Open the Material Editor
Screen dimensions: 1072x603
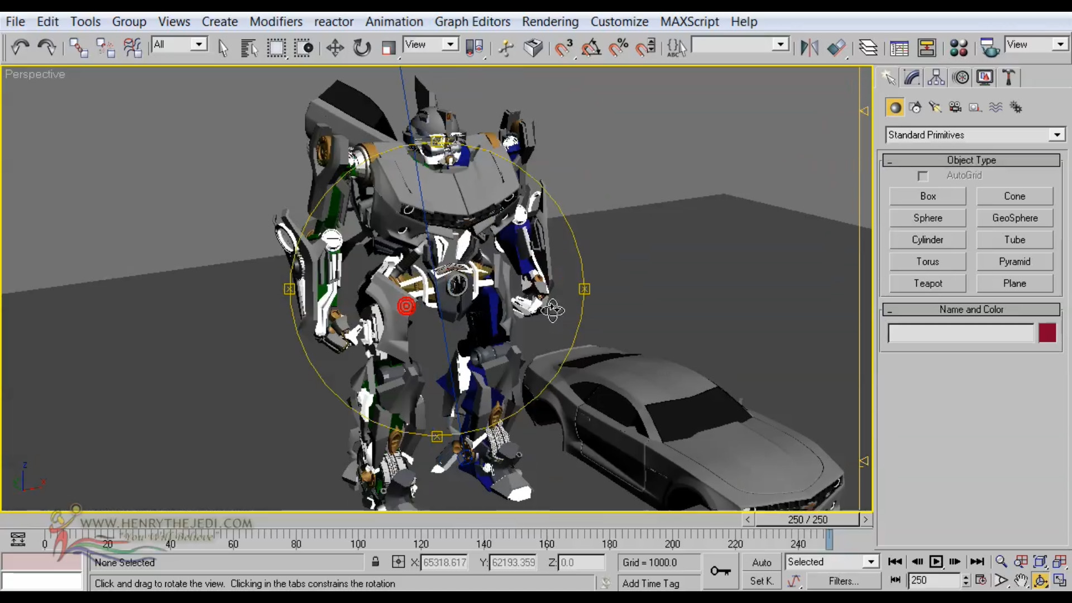[959, 48]
